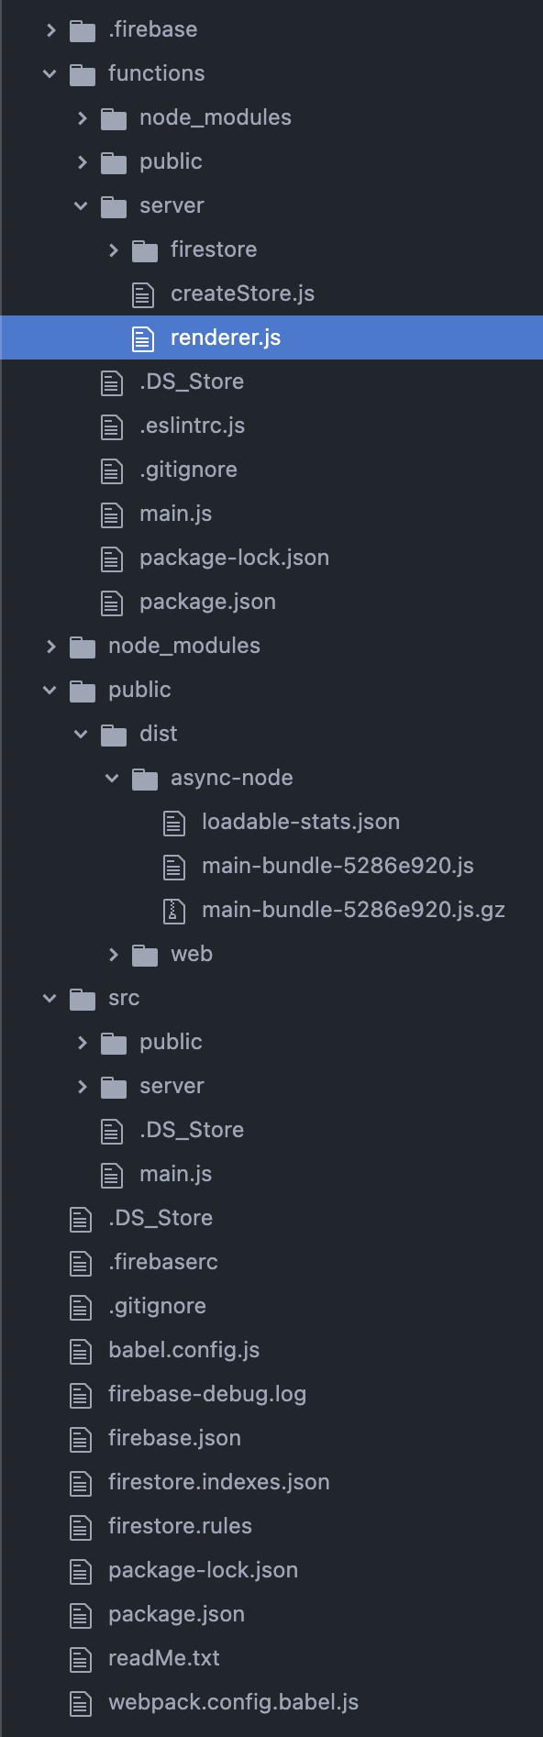This screenshot has width=543, height=1737.
Task: Click the dist folder icon under public
Action: coord(113,734)
